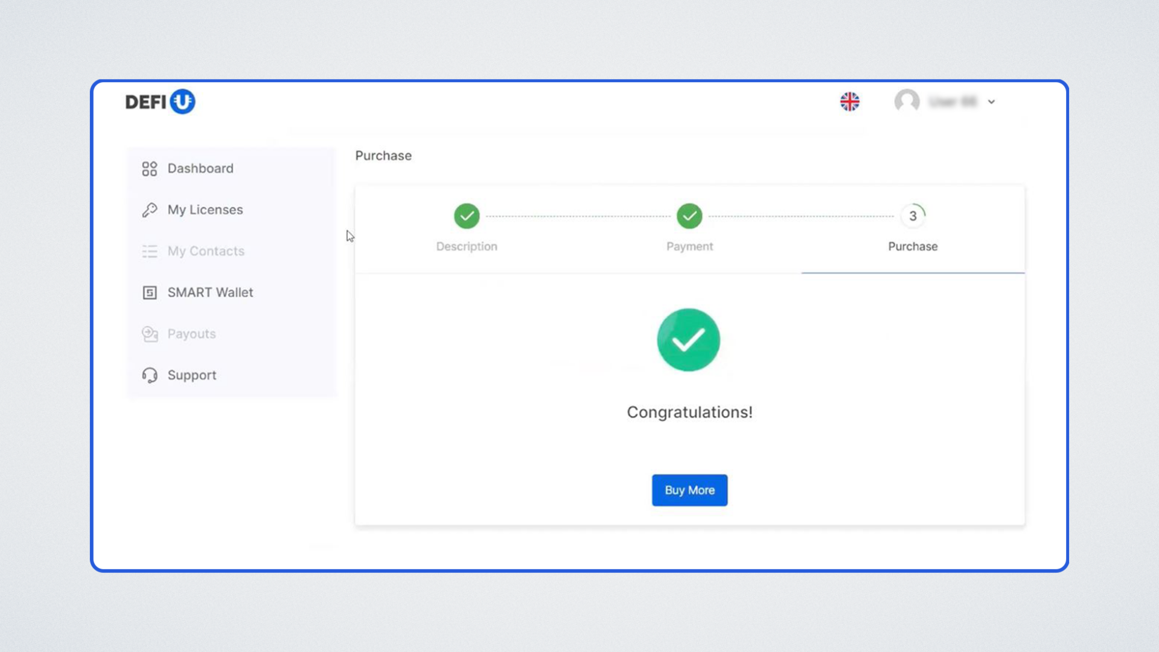Go to My Licenses page
The height and width of the screenshot is (652, 1159).
tap(205, 209)
